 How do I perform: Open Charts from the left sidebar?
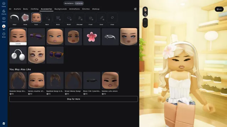click(4, 12)
